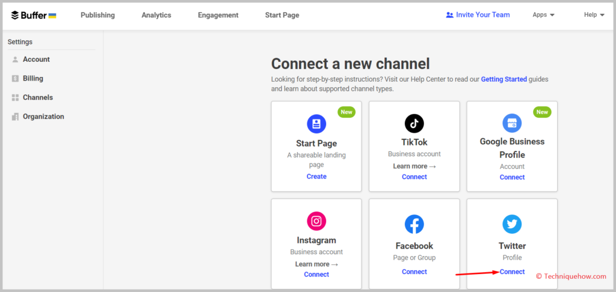The width and height of the screenshot is (616, 292).
Task: Click the Instagram logo icon
Action: [316, 221]
